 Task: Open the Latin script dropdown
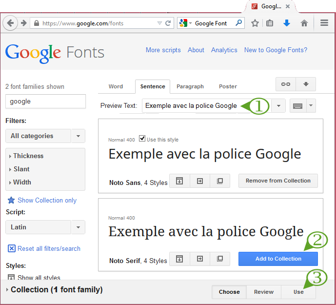pos(45,227)
